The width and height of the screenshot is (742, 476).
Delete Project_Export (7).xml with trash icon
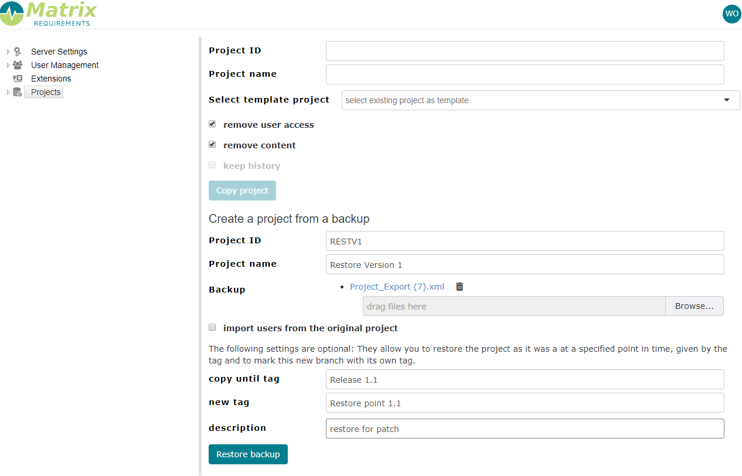click(460, 287)
